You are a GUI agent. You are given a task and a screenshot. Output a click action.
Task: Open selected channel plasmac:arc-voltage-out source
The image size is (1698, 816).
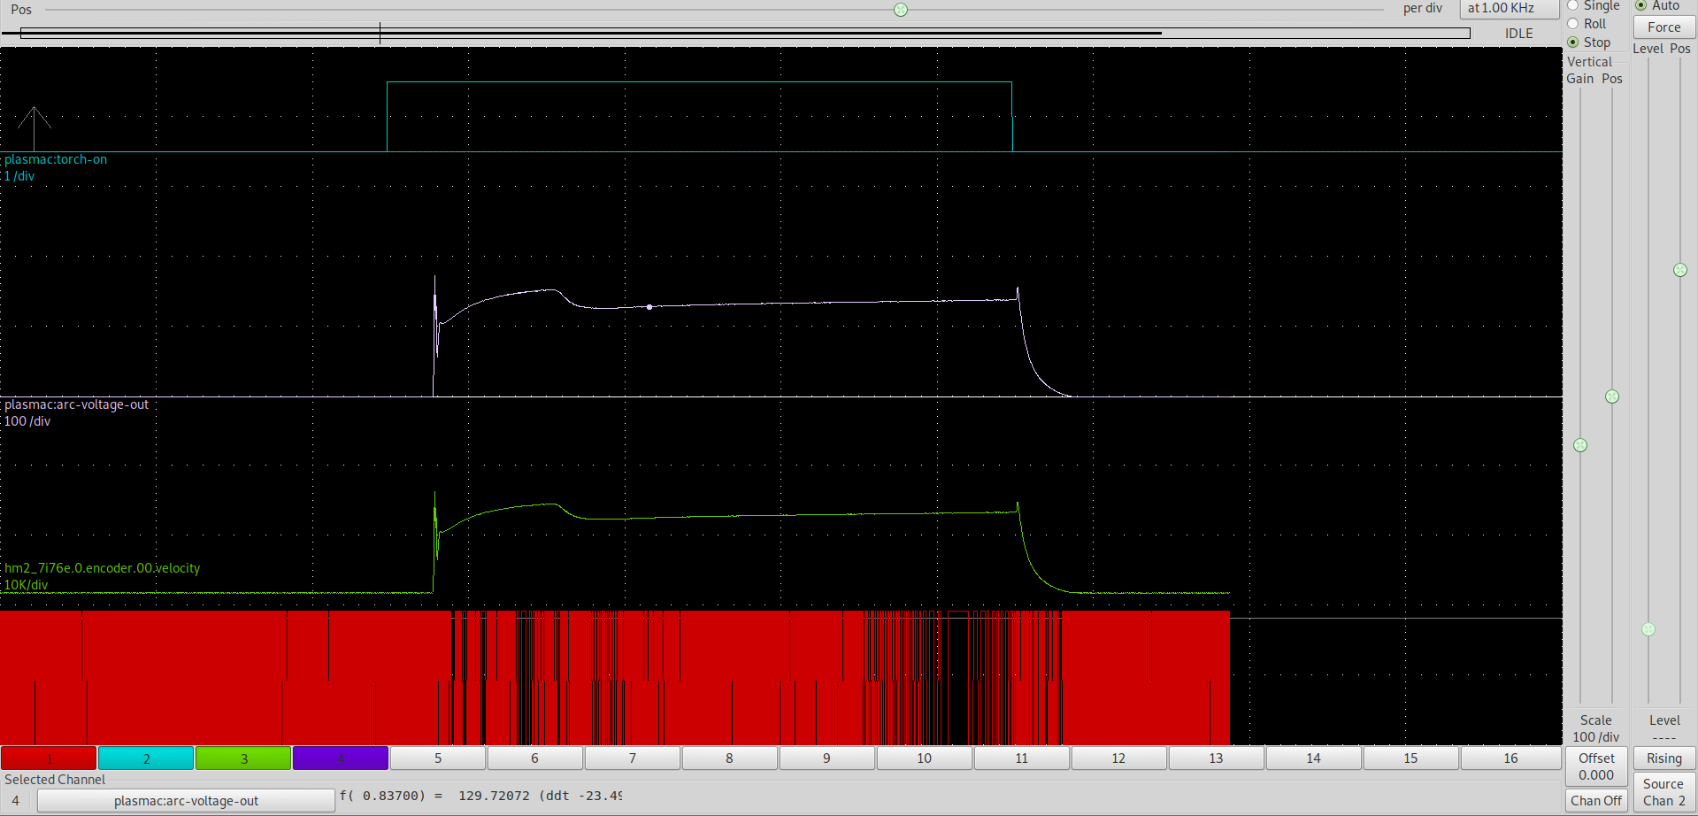pyautogui.click(x=186, y=801)
